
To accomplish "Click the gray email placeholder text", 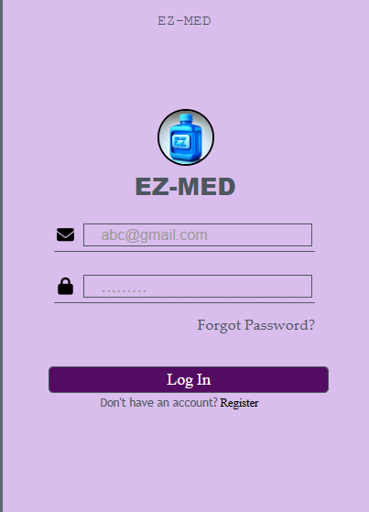I will coord(154,235).
